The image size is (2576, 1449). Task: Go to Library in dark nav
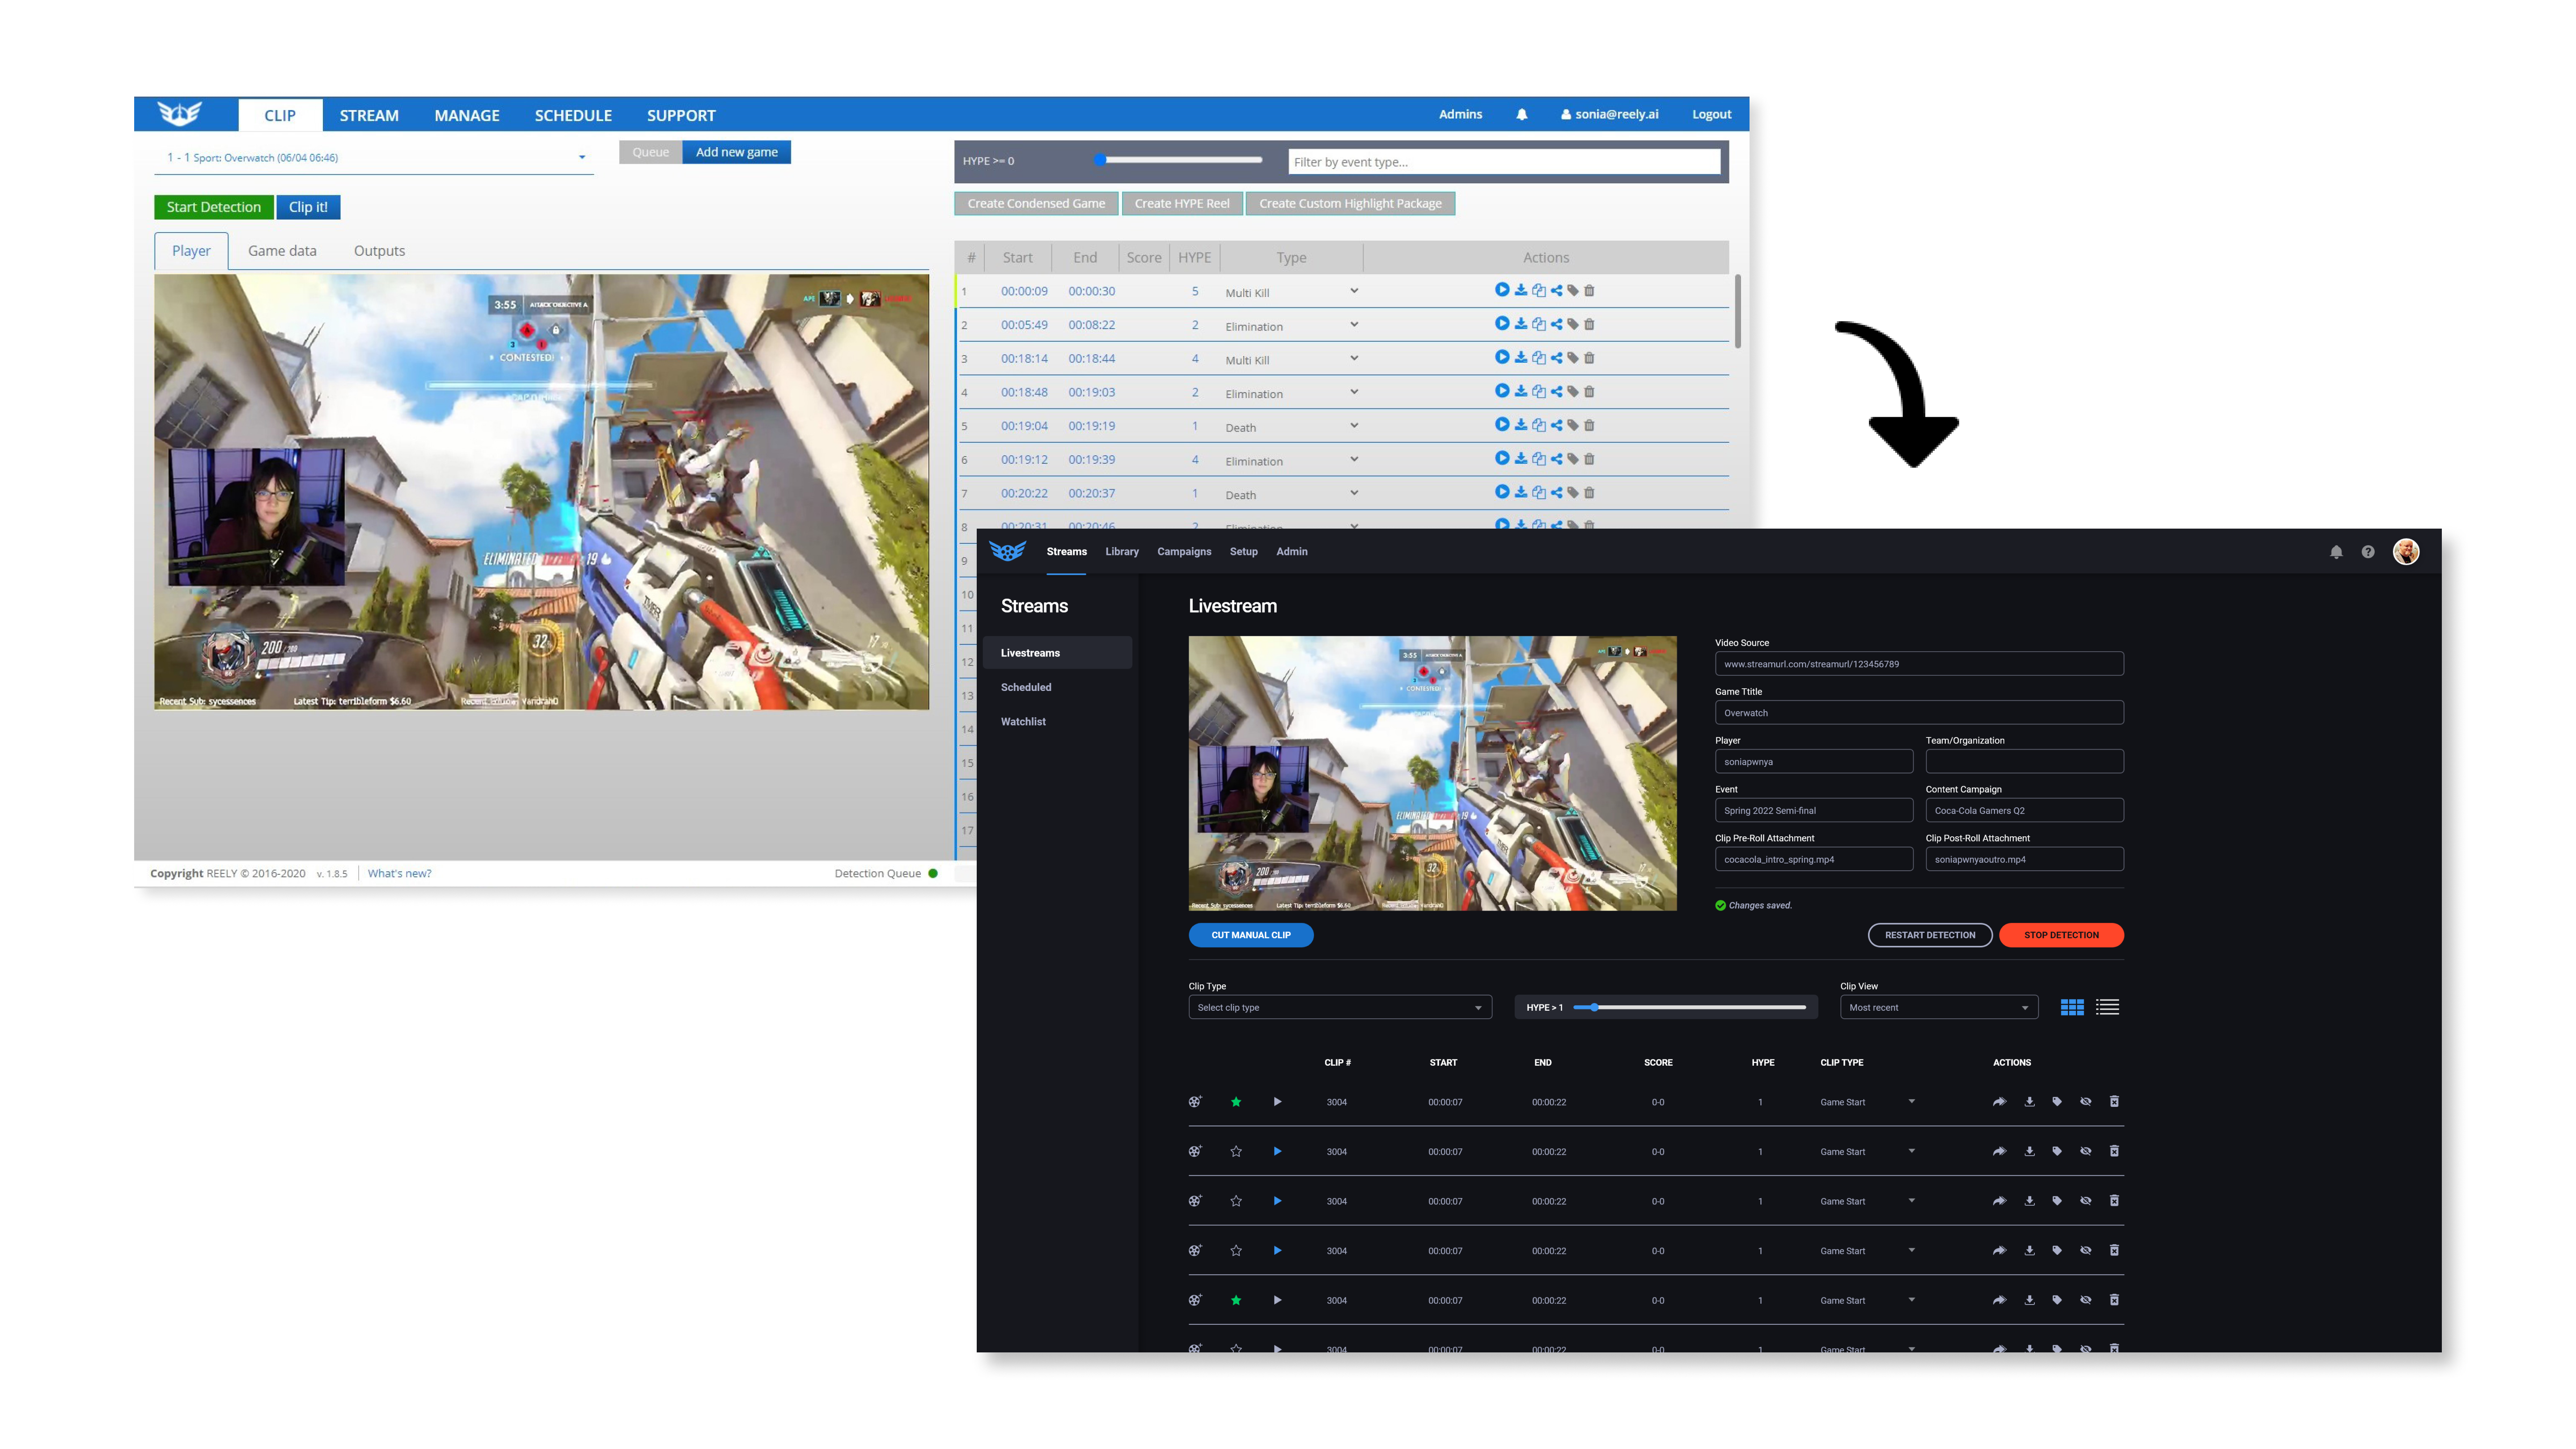coord(1122,552)
